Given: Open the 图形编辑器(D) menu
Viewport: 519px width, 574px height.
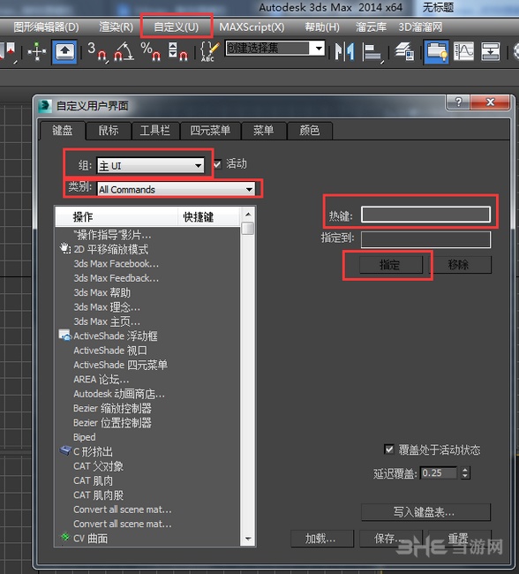Looking at the screenshot, I should (46, 26).
